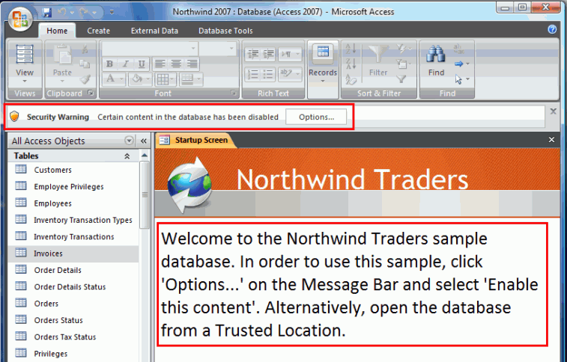The height and width of the screenshot is (362, 567).
Task: Collapse the navigation pane with double chevron
Action: click(143, 141)
